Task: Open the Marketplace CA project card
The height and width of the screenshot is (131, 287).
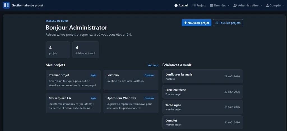Action: click(x=73, y=103)
